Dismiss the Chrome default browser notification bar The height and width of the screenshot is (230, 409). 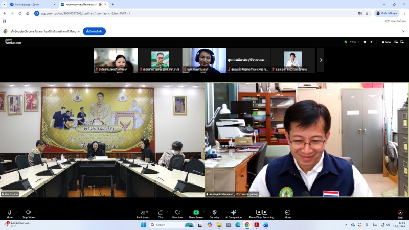[x=404, y=31]
